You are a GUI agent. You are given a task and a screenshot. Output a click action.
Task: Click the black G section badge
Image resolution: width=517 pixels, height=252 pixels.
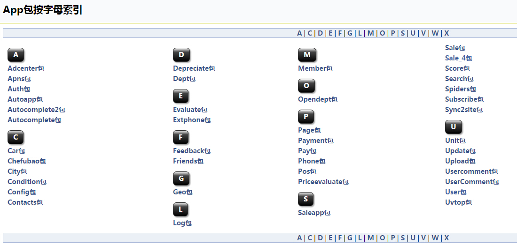[x=181, y=178]
